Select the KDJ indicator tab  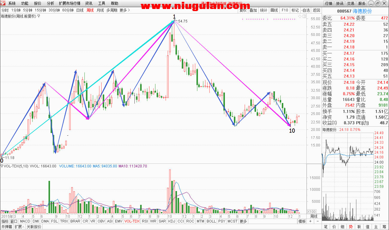tap(172, 221)
